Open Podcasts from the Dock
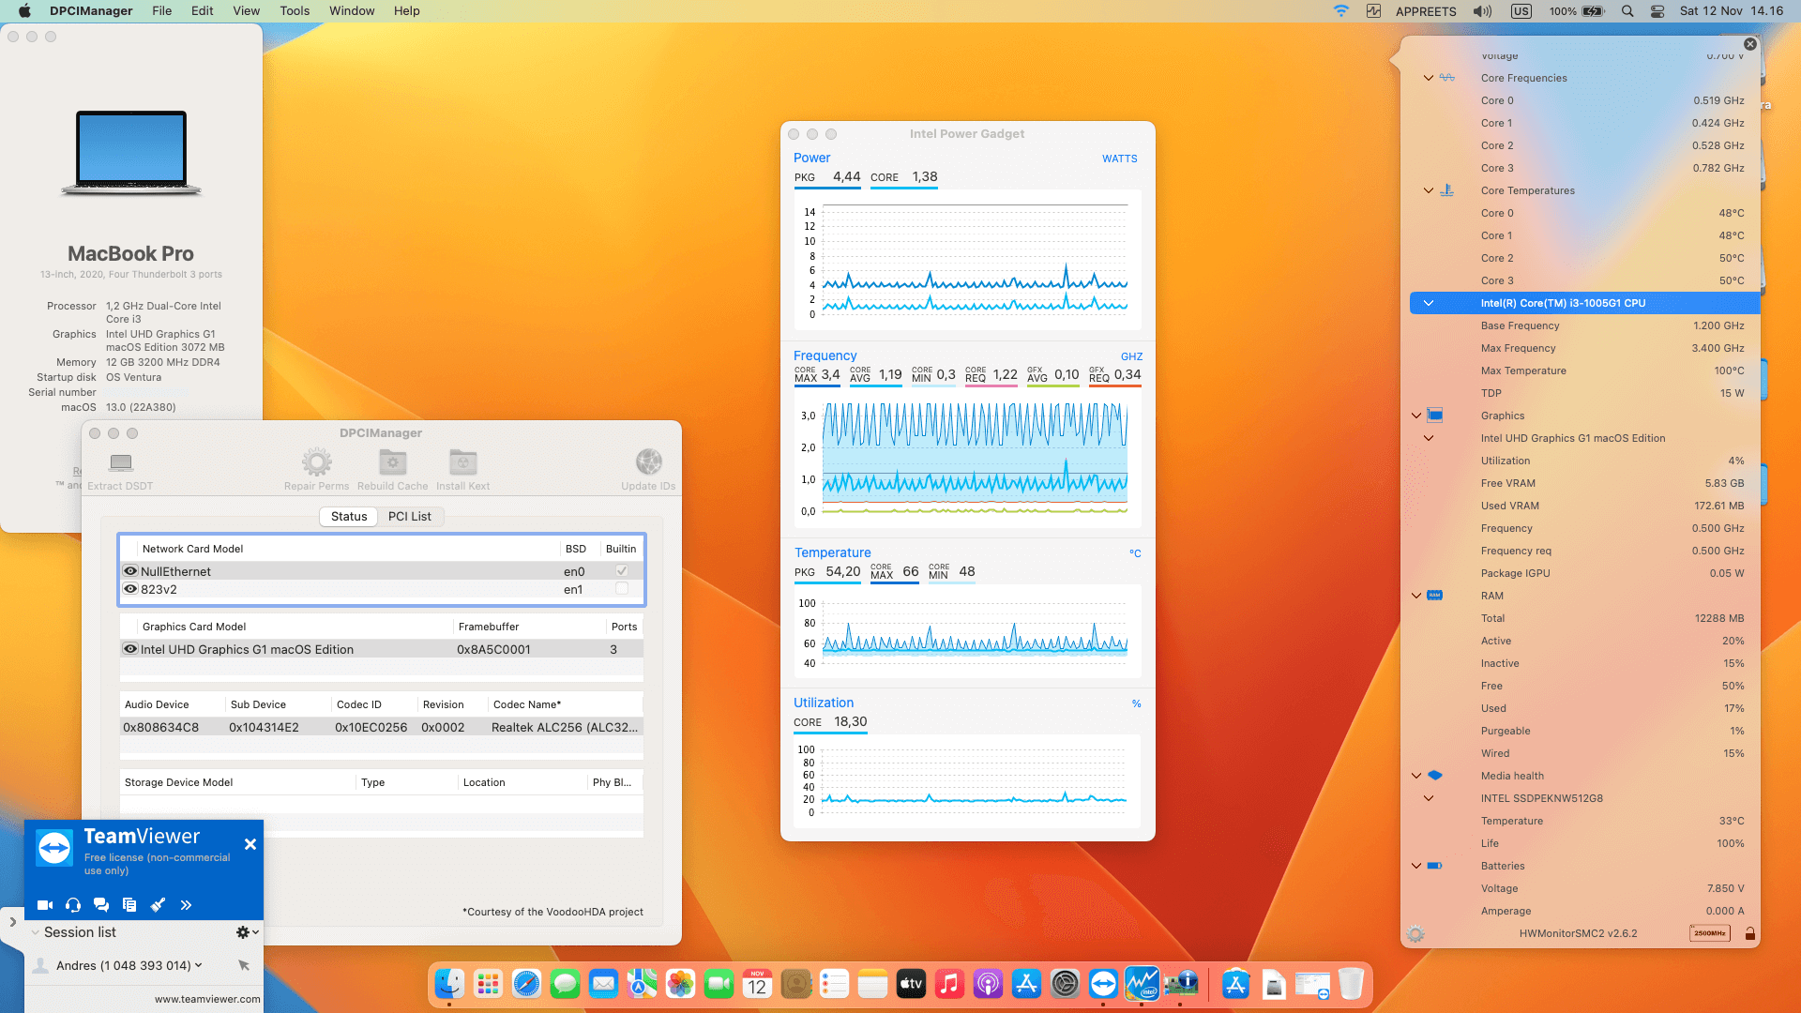 [988, 984]
